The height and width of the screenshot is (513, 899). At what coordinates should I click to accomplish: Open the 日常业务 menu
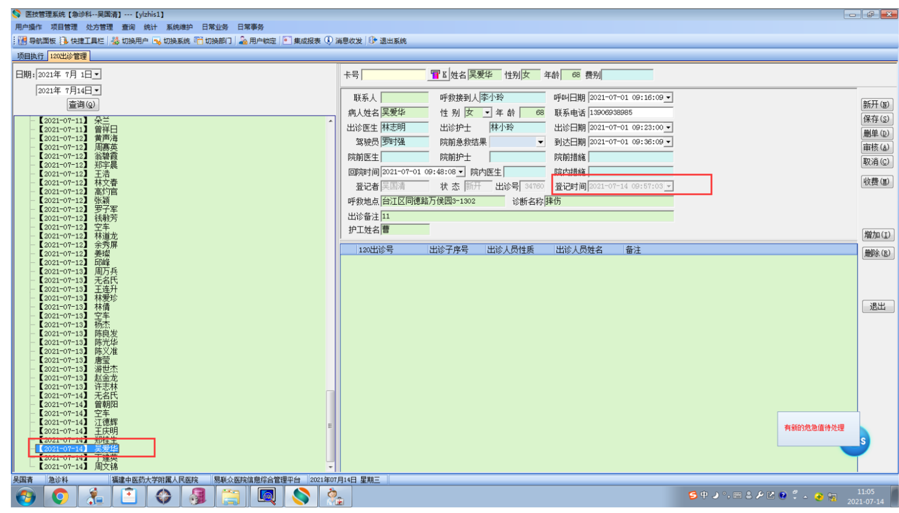[x=215, y=27]
